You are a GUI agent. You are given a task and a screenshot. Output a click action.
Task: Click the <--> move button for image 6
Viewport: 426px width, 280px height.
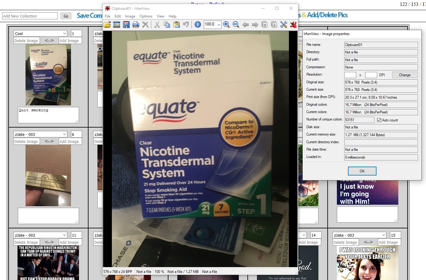click(x=49, y=141)
